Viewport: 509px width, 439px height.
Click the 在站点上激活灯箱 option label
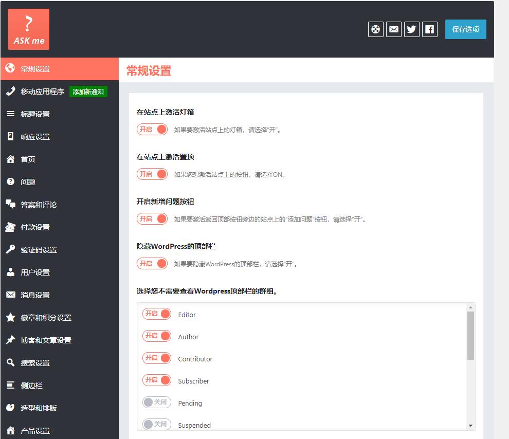[x=165, y=112]
